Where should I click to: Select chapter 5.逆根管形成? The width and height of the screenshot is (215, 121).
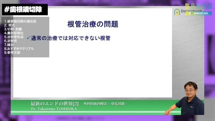click(14, 37)
